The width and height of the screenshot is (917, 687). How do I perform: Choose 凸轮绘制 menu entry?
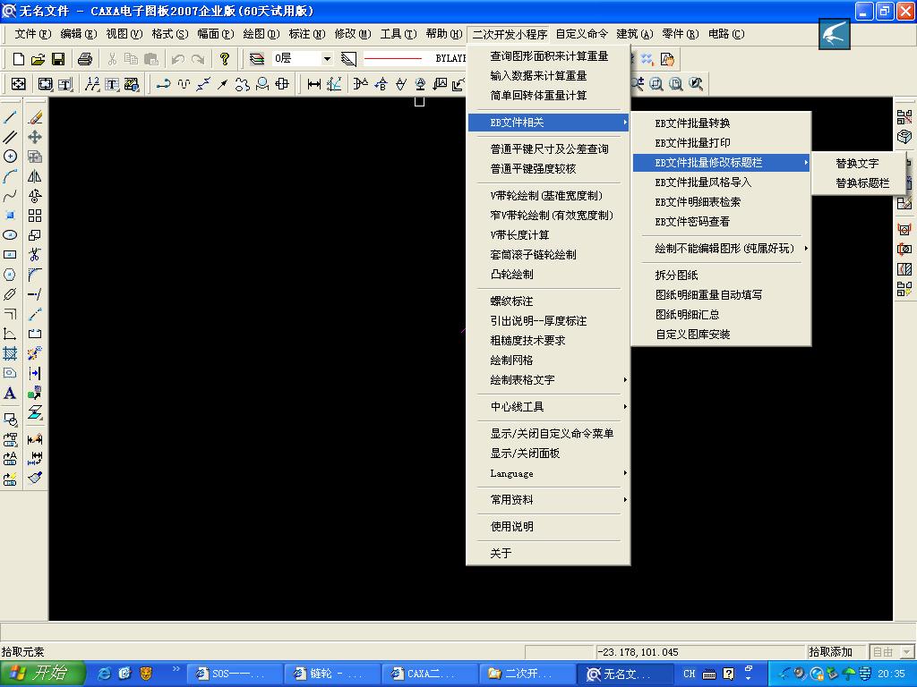pos(548,274)
